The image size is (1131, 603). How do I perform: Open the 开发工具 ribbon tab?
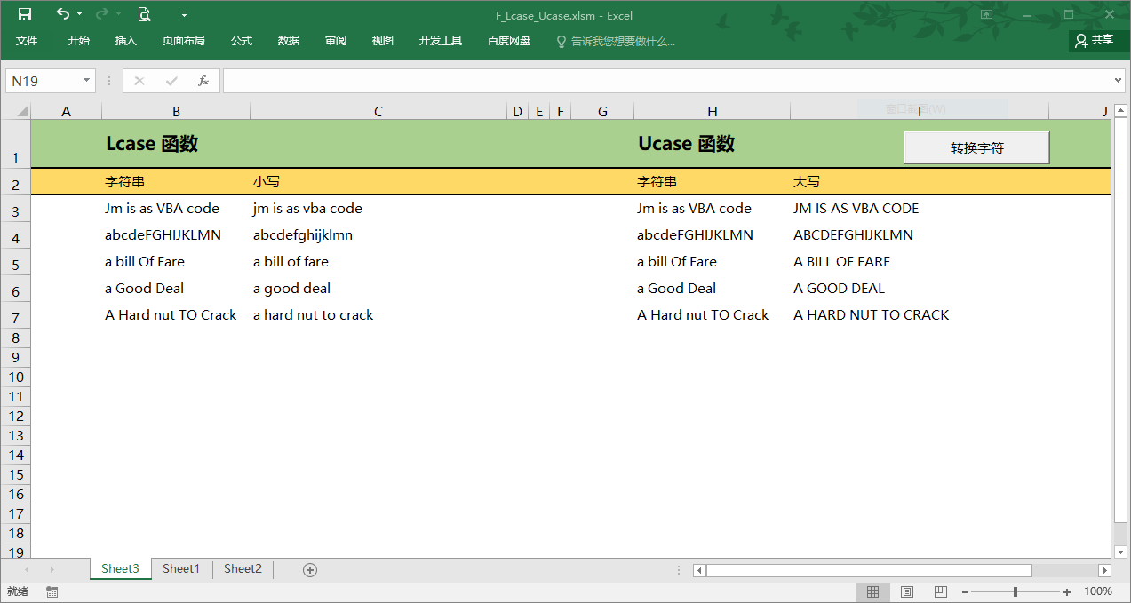coord(441,41)
